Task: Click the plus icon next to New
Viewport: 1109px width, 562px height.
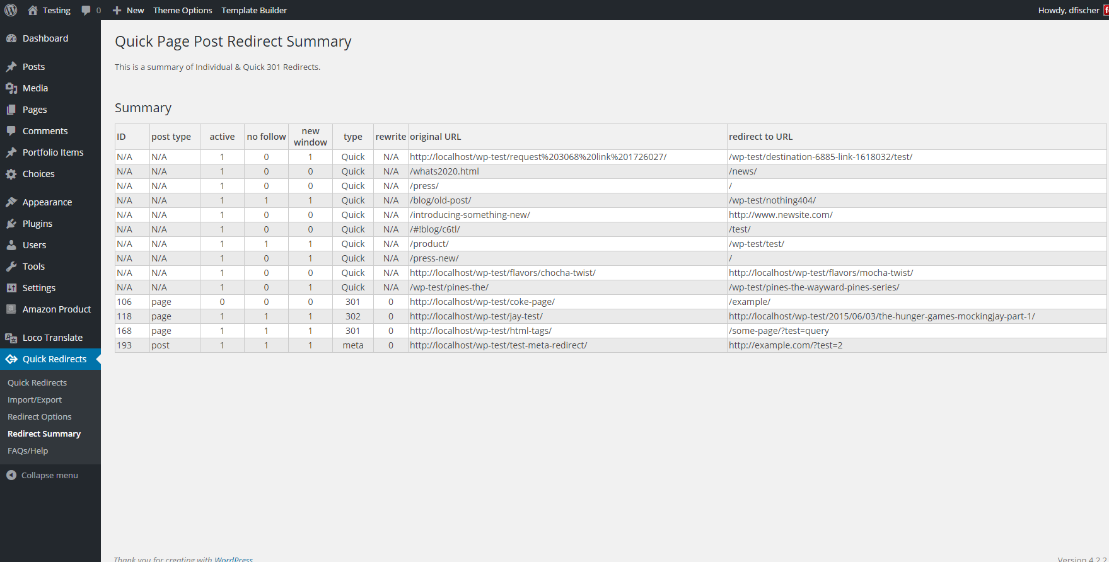Action: [117, 10]
